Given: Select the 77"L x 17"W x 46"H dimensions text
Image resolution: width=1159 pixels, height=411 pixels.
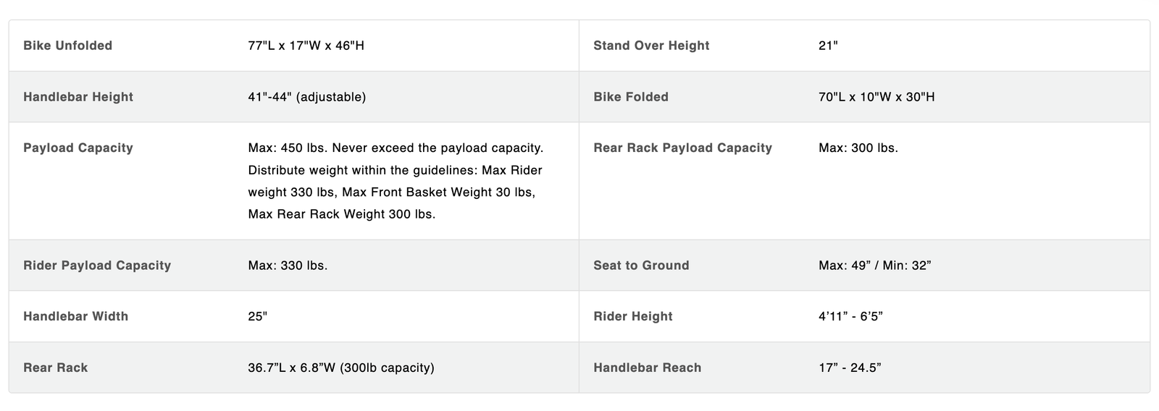Looking at the screenshot, I should [x=306, y=46].
